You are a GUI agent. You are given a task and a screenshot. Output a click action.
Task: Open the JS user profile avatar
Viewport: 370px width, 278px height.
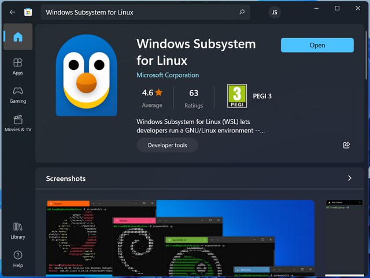pyautogui.click(x=275, y=12)
